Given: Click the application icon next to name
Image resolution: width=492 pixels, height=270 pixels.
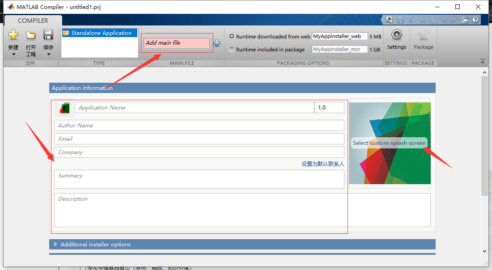Looking at the screenshot, I should 64,108.
